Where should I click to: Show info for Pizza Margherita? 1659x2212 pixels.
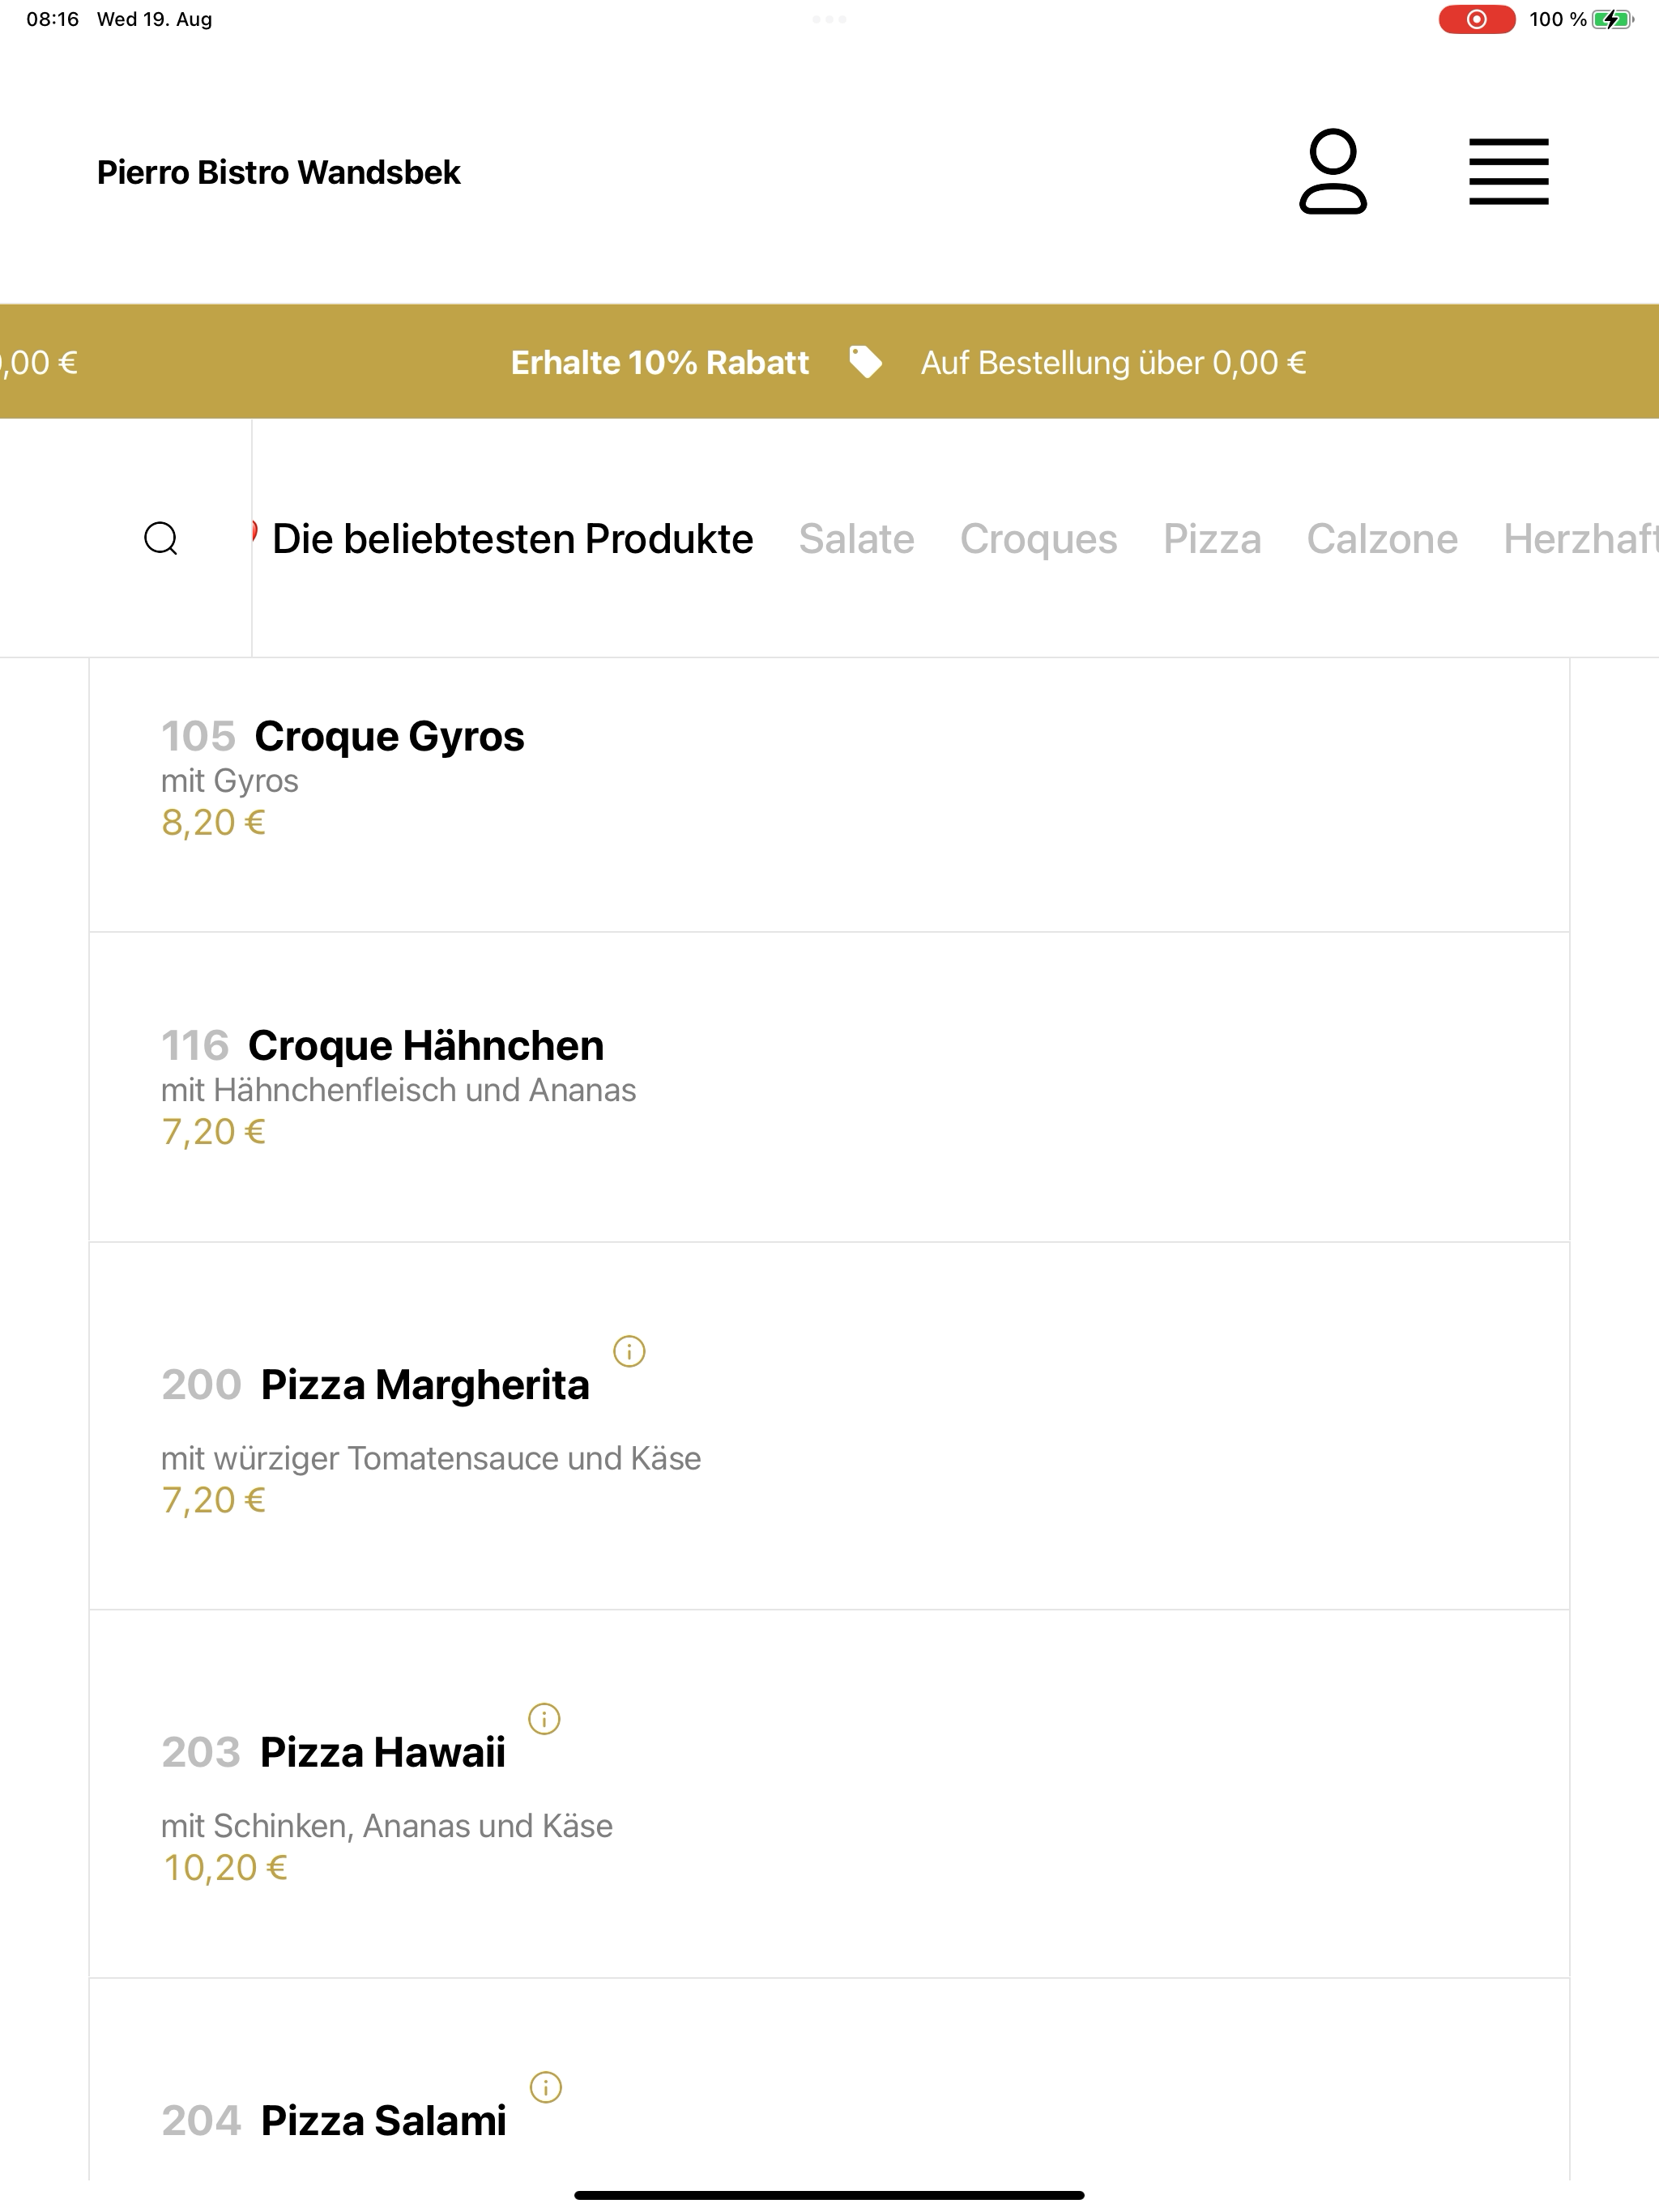pyautogui.click(x=629, y=1352)
